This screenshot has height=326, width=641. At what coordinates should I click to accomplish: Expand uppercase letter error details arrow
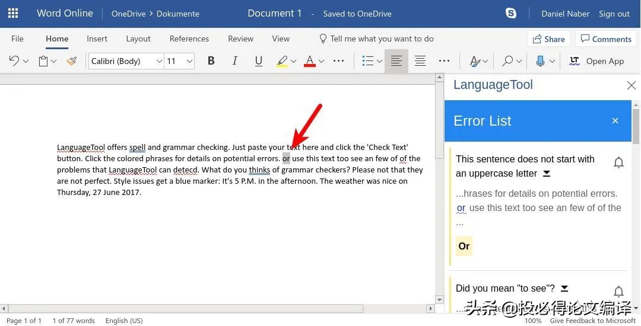coord(547,174)
